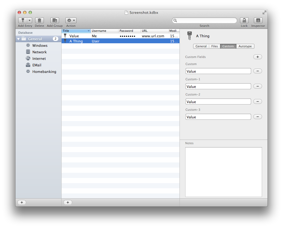Screen dimensions: 283x228
Task: Open the Add Entry dropdown arrow
Action: tap(29, 20)
